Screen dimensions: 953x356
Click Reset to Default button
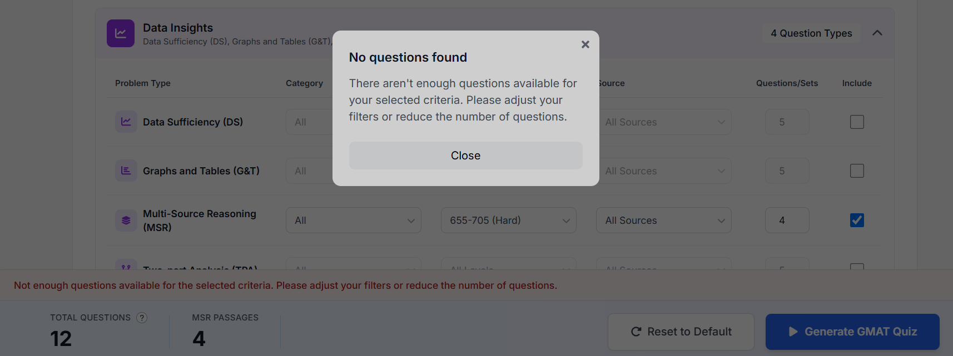pyautogui.click(x=681, y=332)
